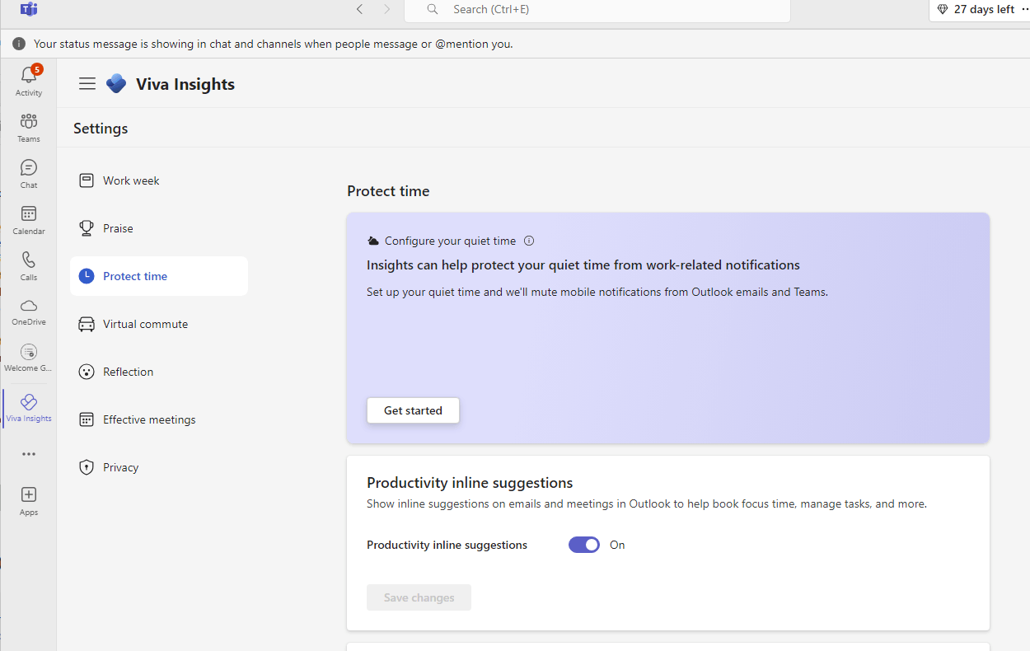
Task: Open the Calendar app icon
Action: point(29,214)
